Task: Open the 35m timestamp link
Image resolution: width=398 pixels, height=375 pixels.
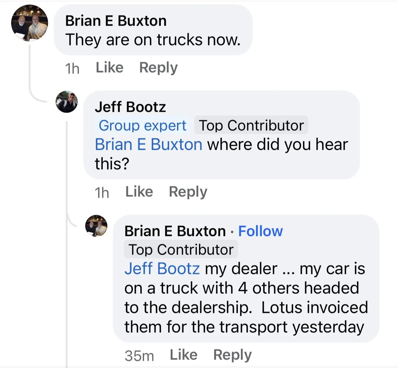Action: tap(139, 356)
